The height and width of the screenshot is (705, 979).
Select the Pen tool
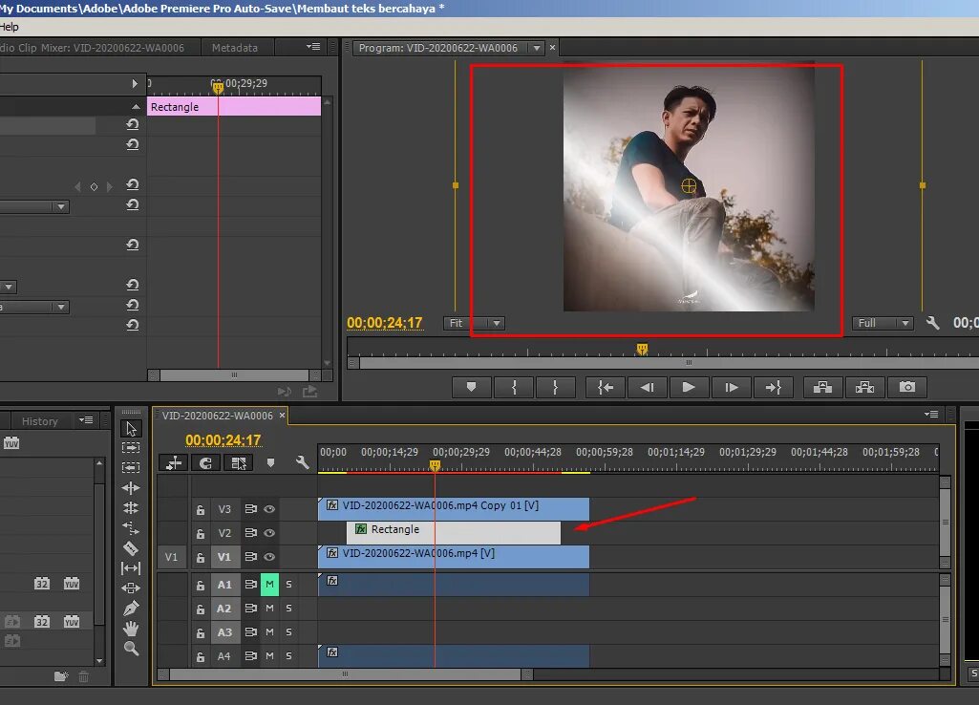[x=131, y=608]
